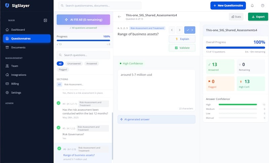Open Stats panel
The width and height of the screenshot is (269, 163).
coord(236,17)
